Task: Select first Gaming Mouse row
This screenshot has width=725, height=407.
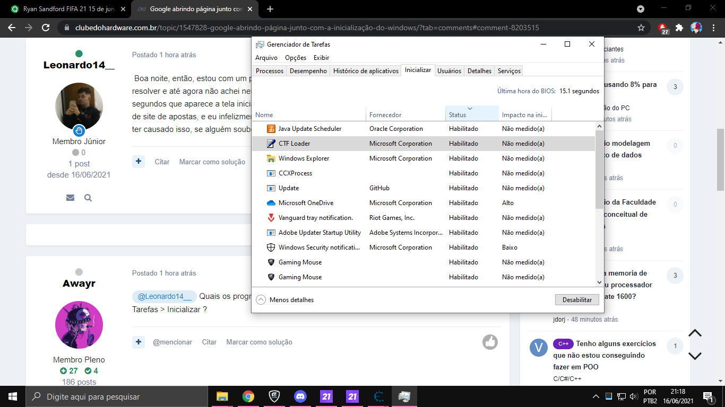Action: 424,262
